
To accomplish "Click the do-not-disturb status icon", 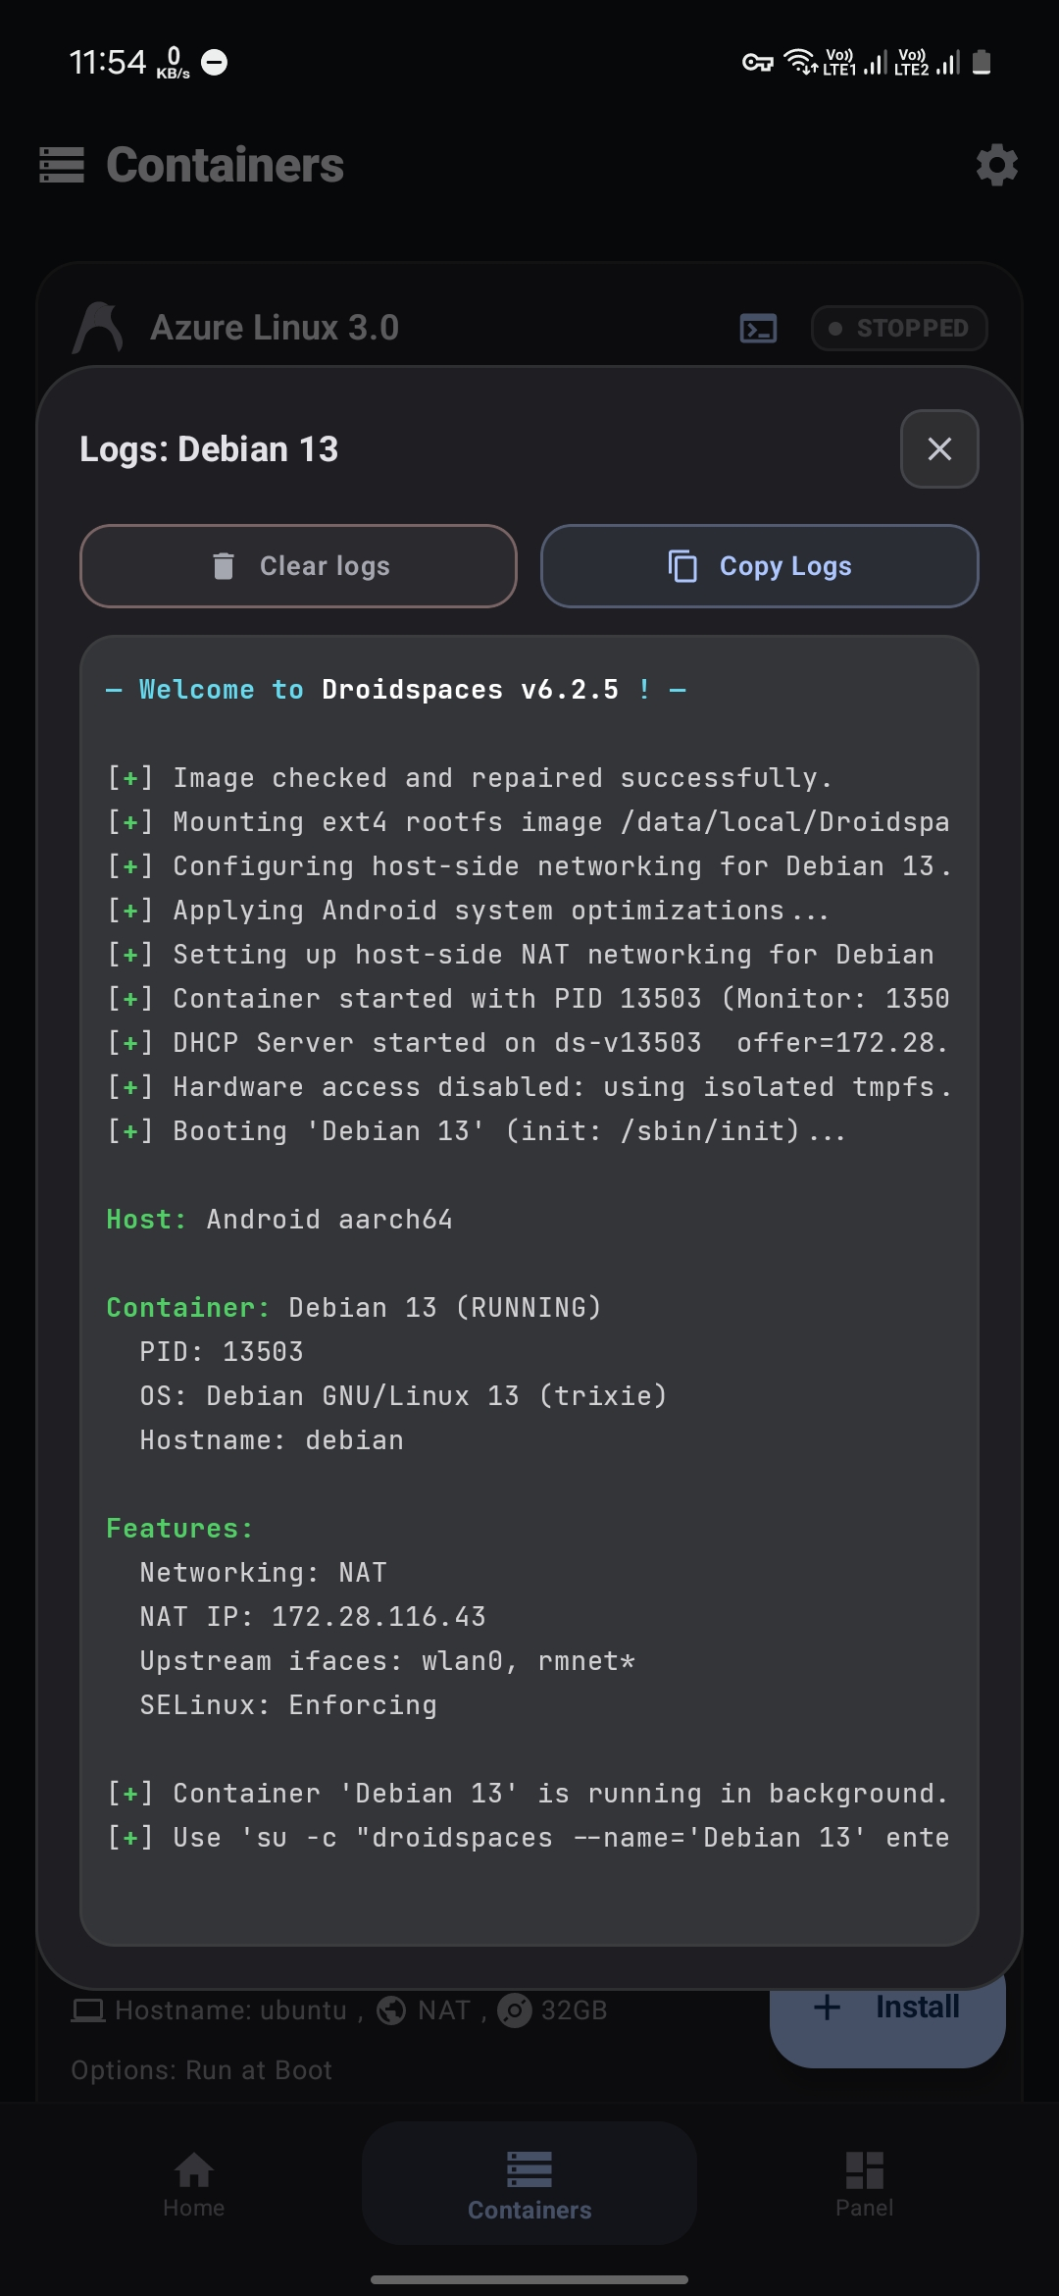I will [215, 63].
